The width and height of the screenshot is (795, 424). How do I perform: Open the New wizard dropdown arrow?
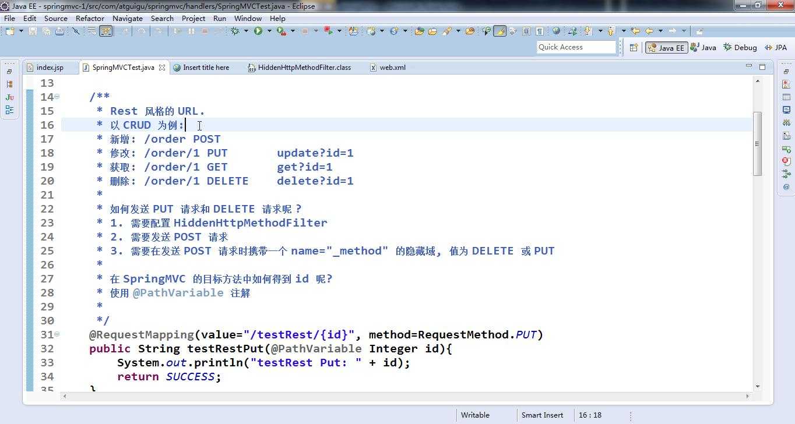tap(21, 31)
